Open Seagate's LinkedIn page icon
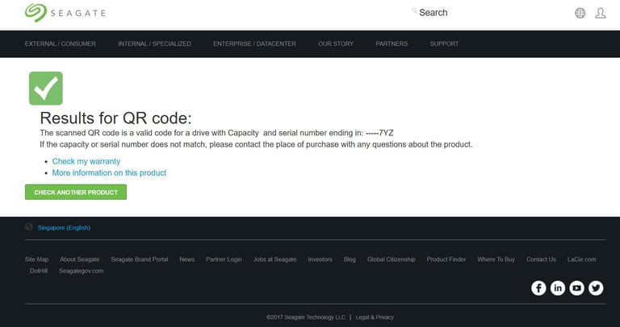 pyautogui.click(x=558, y=288)
